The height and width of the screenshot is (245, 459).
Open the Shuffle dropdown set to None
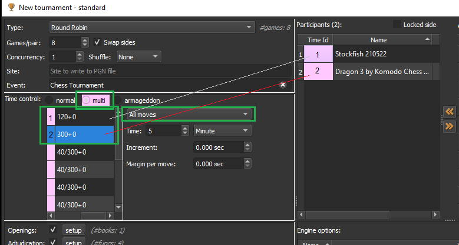tap(138, 56)
